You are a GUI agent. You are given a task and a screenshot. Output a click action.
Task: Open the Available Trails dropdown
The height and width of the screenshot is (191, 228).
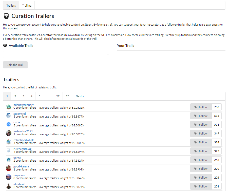coord(57,54)
